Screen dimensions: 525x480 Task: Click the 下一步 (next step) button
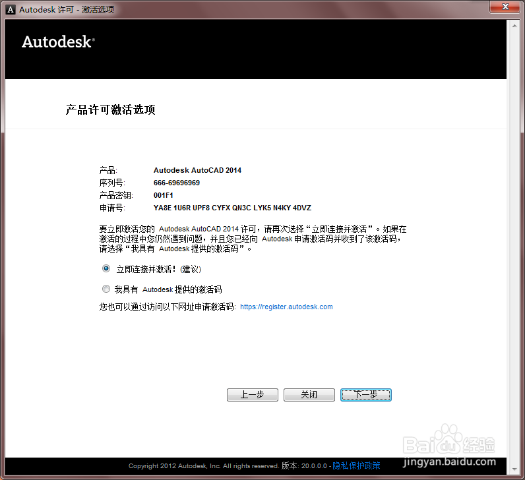pos(365,395)
